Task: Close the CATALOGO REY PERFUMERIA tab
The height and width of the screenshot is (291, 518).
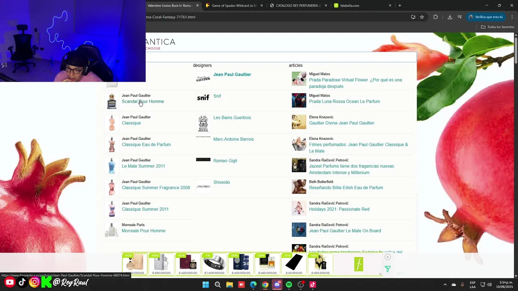Action: pos(326,6)
